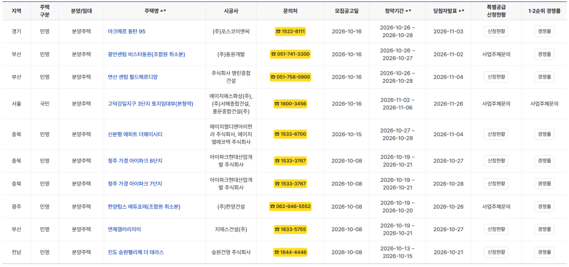Show 경쟁률 for 청주 가경 아이파크 7단지

click(x=544, y=184)
